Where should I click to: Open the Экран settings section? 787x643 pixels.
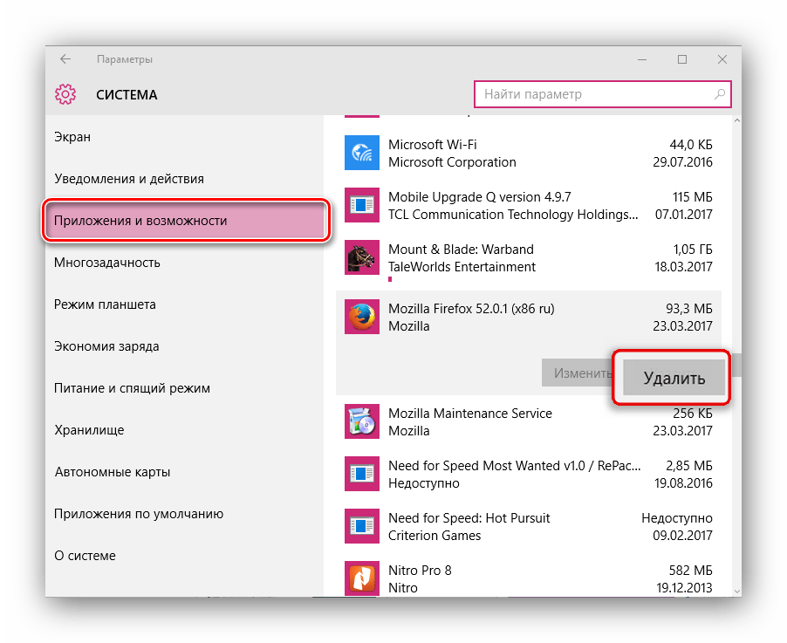[x=72, y=137]
